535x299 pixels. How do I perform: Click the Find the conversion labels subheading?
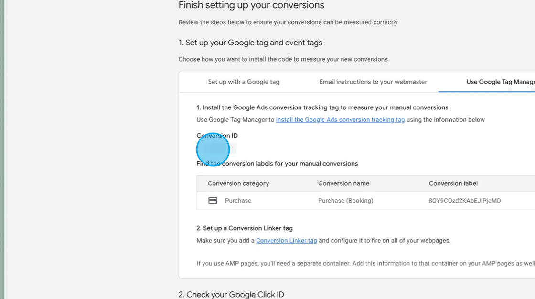277,164
